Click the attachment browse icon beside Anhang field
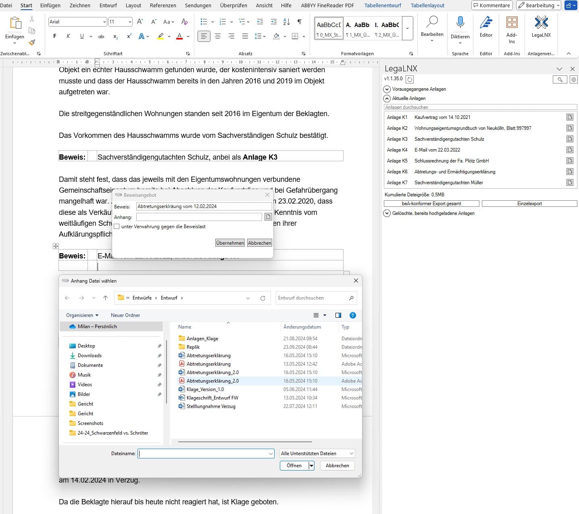The height and width of the screenshot is (514, 579). coord(268,217)
